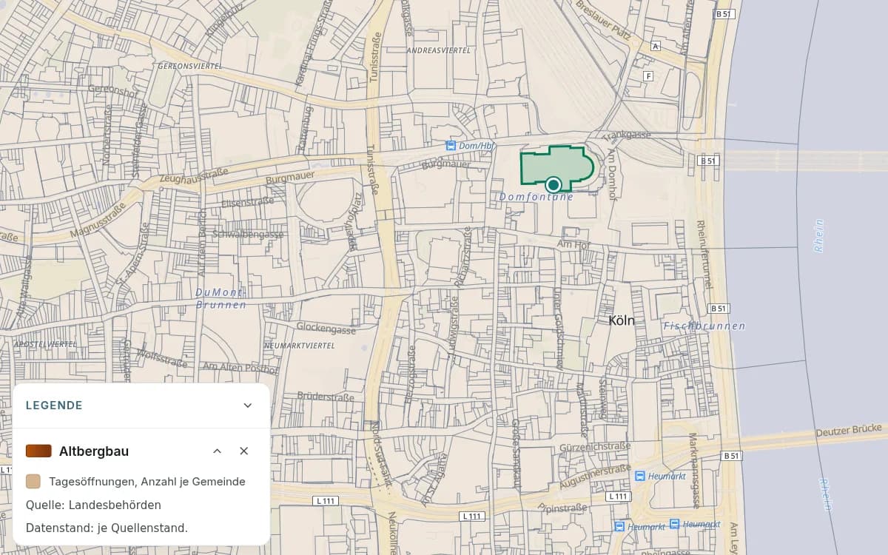This screenshot has width=888, height=555.
Task: Click the GEREONSVIERTEL district label
Action: point(191,66)
